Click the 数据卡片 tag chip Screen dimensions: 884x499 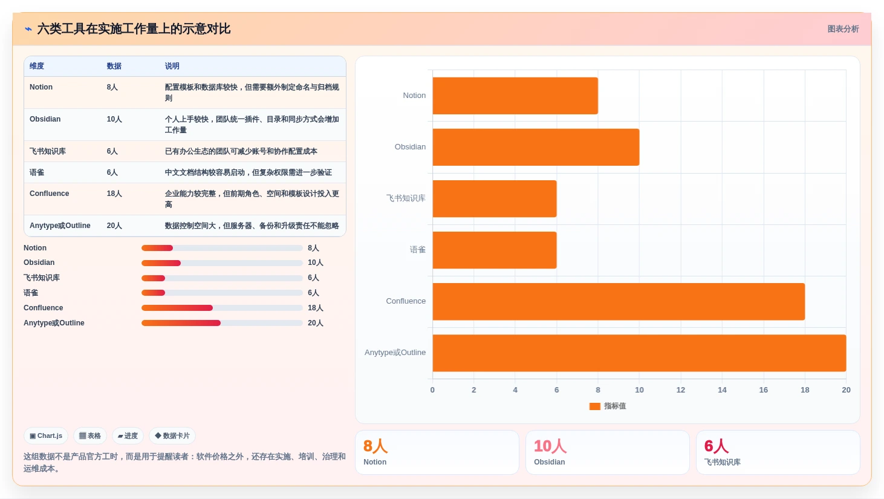coord(172,435)
